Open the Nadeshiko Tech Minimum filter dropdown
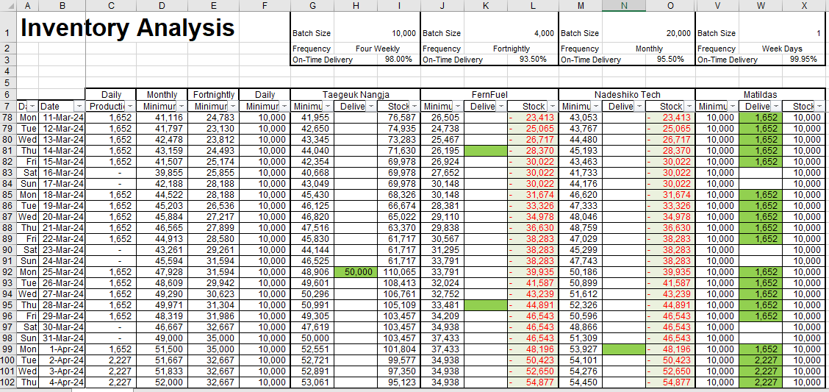Screen dimensions: 829x392 (596, 107)
